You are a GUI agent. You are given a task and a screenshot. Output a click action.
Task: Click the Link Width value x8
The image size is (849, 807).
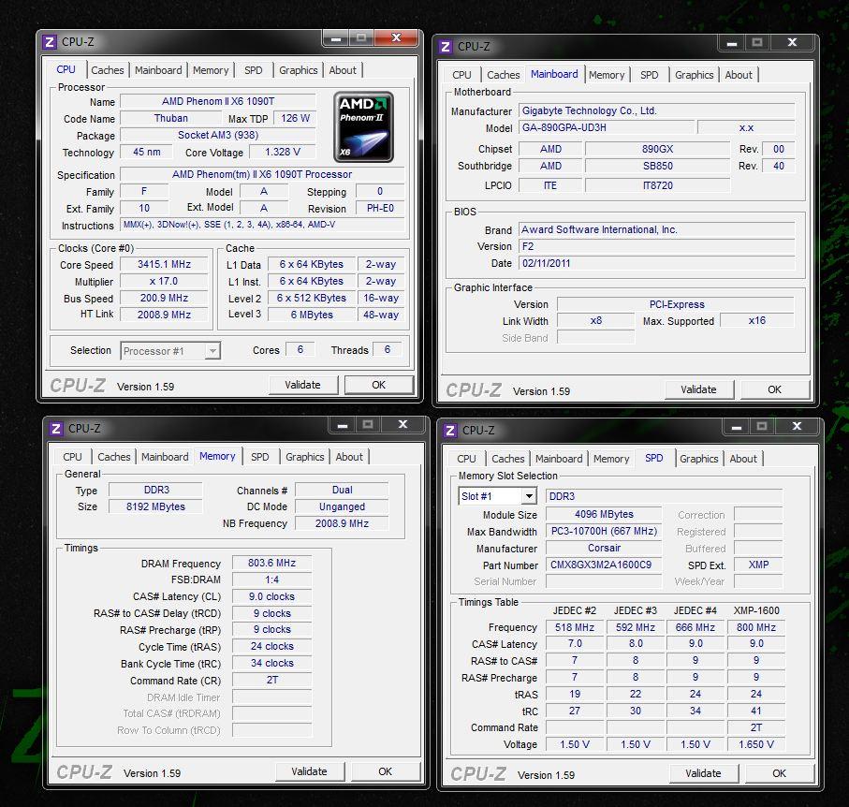tap(595, 320)
